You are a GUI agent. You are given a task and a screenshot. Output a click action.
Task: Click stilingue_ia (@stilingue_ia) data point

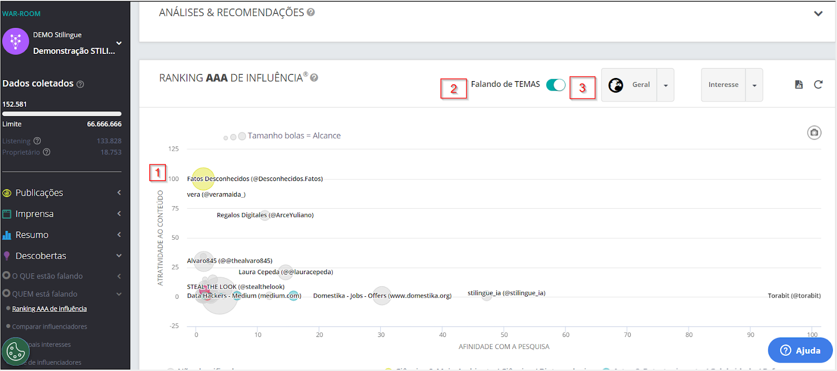tap(487, 296)
